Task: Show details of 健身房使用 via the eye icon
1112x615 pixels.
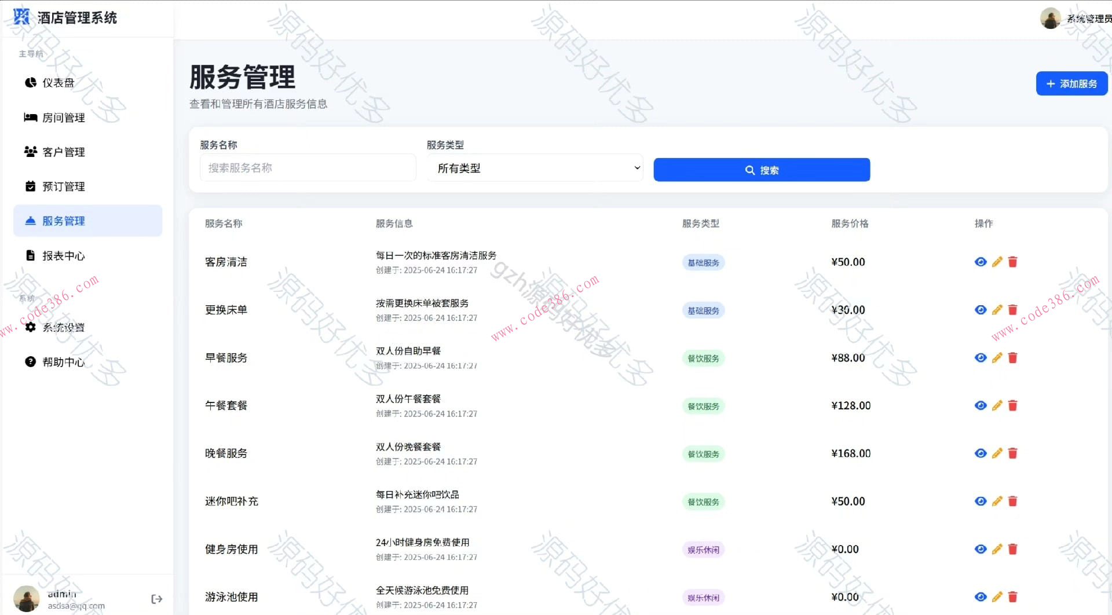Action: (980, 548)
